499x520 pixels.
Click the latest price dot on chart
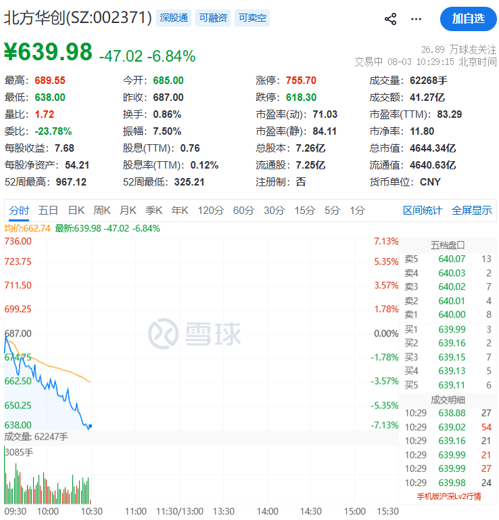tap(91, 426)
